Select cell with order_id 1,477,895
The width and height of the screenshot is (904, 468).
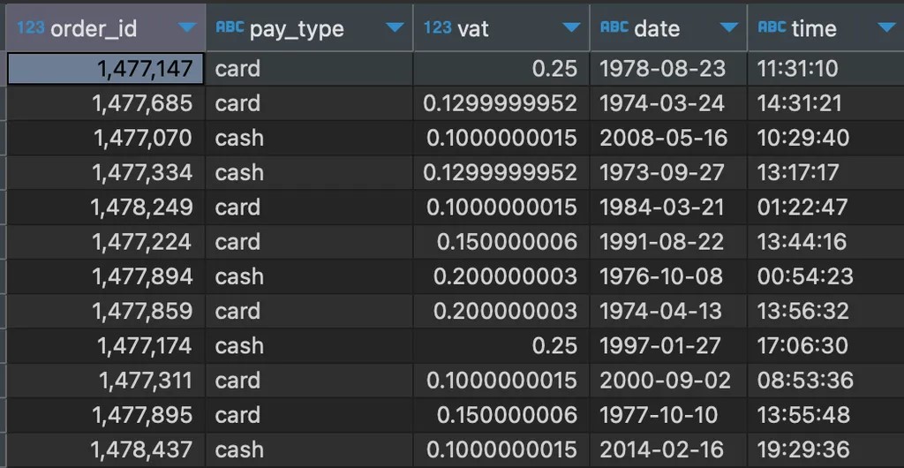[x=106, y=414]
